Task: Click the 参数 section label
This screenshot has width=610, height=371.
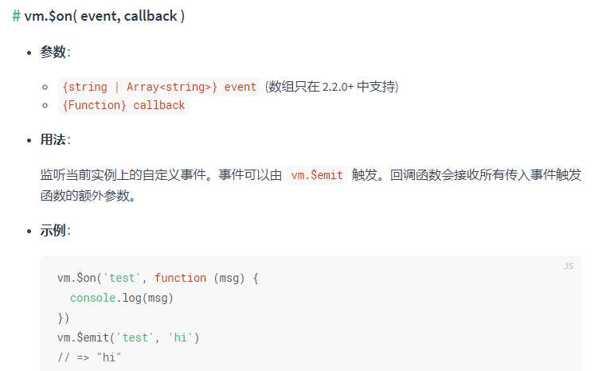Action: point(53,52)
